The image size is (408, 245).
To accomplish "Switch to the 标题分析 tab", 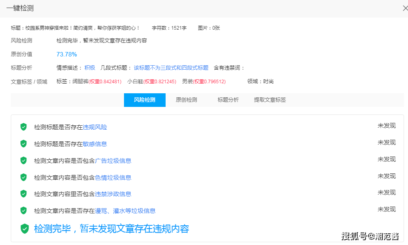I will 227,100.
